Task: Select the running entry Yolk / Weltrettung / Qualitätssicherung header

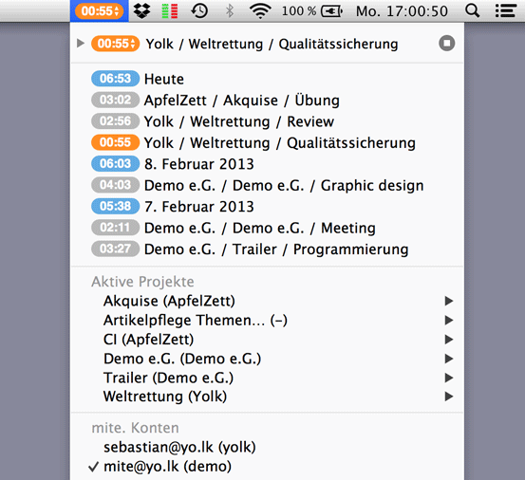Action: click(272, 44)
